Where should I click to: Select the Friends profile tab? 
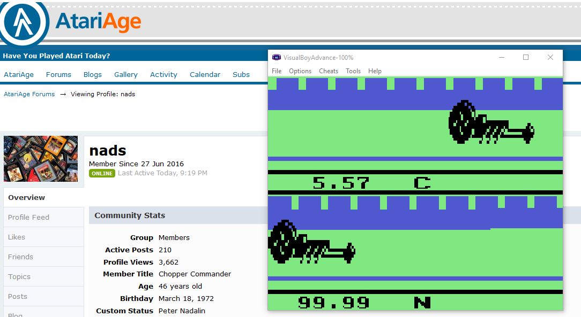44,257
